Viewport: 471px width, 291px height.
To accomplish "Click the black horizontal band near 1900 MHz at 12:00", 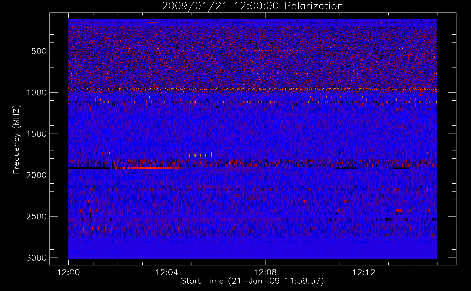I will [89, 168].
